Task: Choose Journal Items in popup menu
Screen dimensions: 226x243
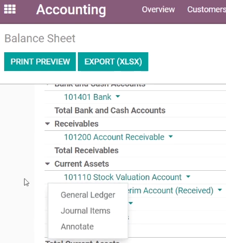Action: (85, 211)
